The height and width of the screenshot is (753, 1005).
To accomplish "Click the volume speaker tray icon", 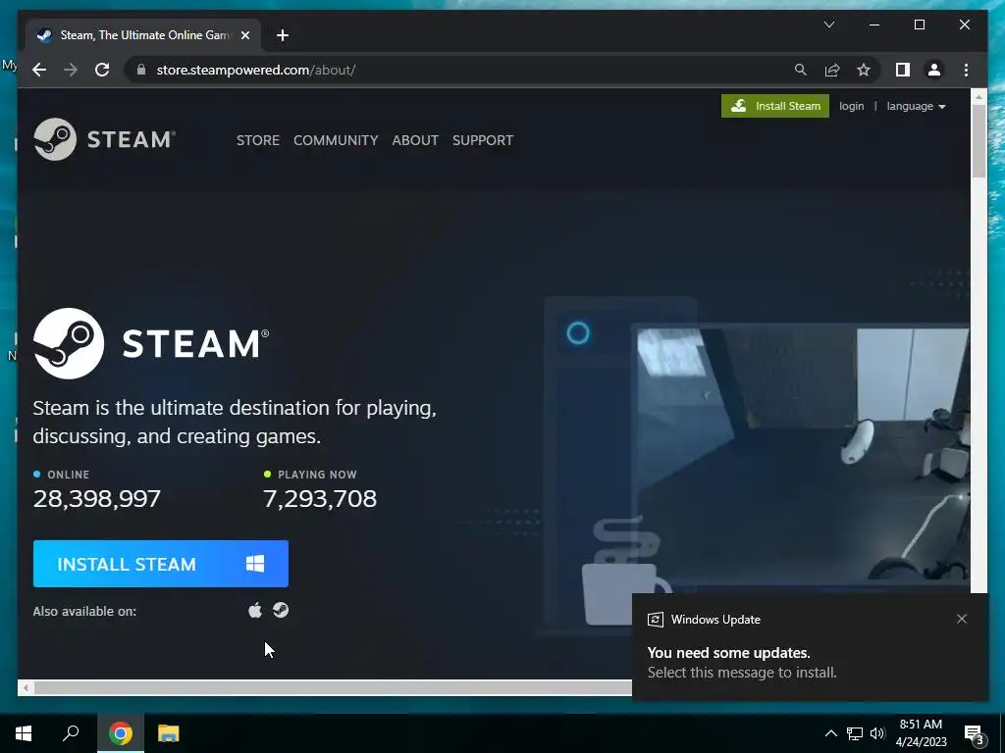I will pos(877,733).
